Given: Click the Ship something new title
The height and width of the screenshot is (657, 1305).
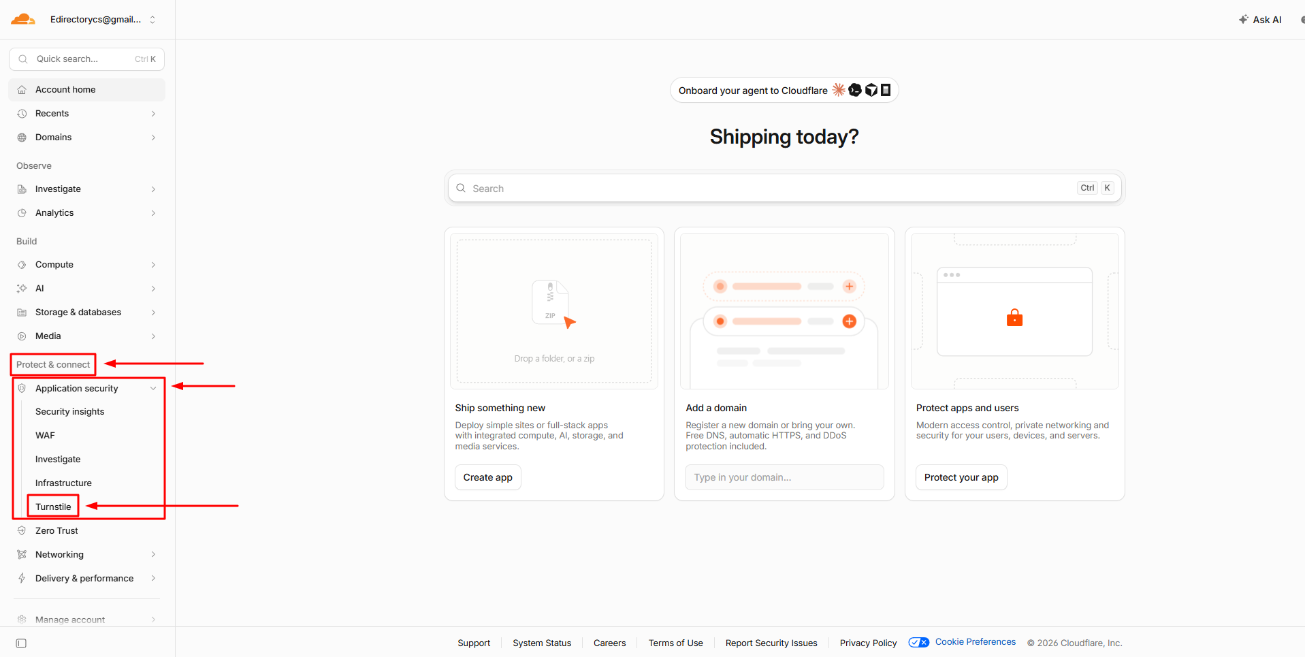Looking at the screenshot, I should 500,408.
